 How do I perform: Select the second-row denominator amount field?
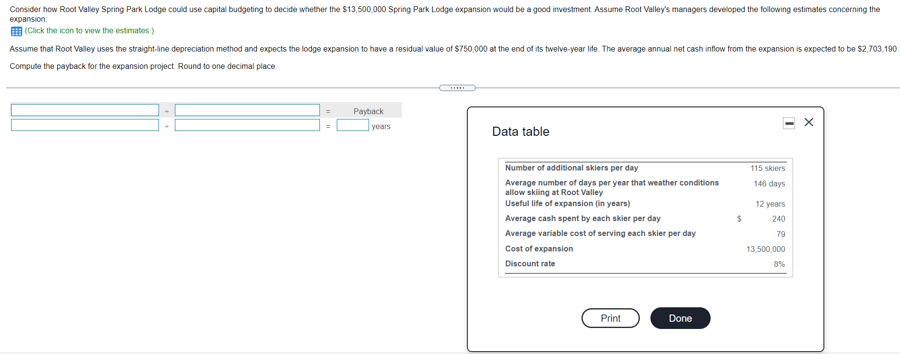(247, 125)
